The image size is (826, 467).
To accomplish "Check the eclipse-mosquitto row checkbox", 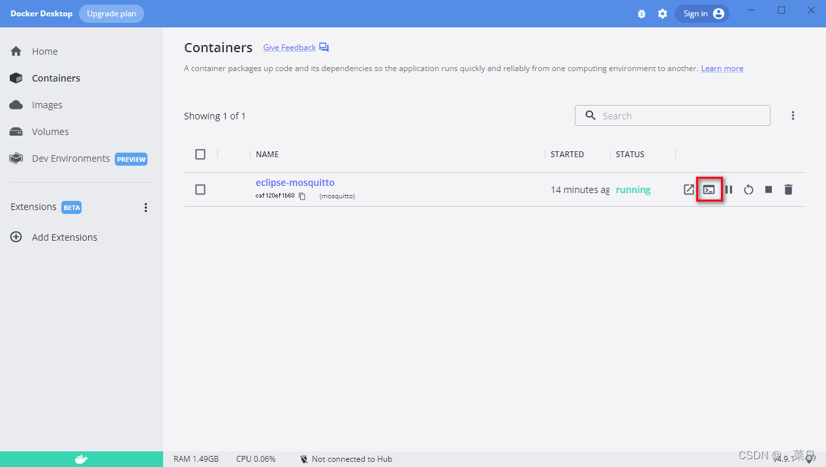I will coord(200,189).
